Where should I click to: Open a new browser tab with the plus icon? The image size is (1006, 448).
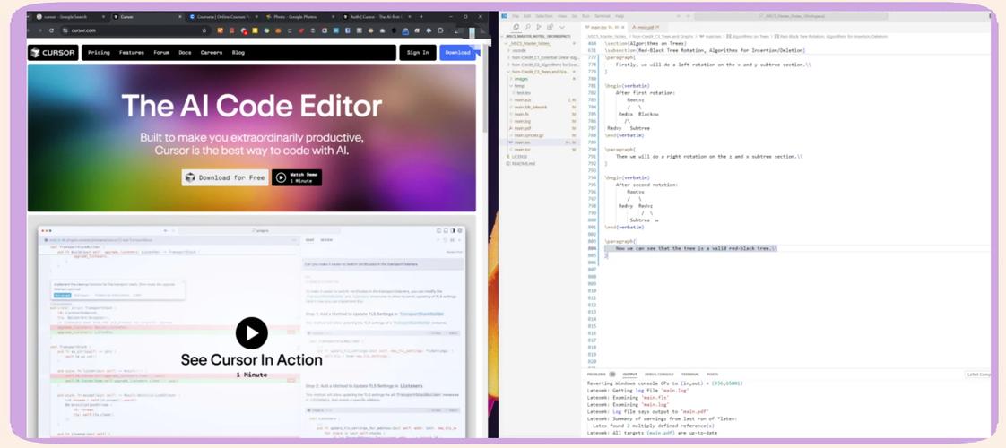tap(421, 17)
